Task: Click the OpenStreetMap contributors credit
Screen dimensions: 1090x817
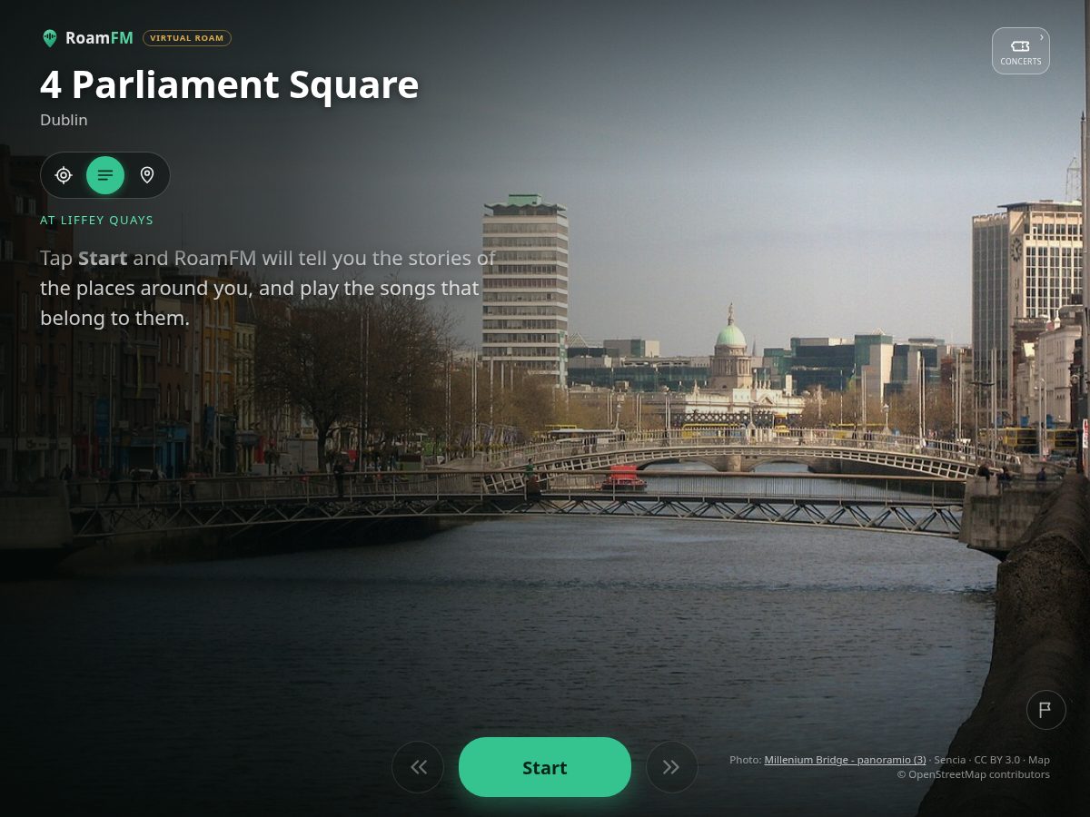Action: coord(974,774)
